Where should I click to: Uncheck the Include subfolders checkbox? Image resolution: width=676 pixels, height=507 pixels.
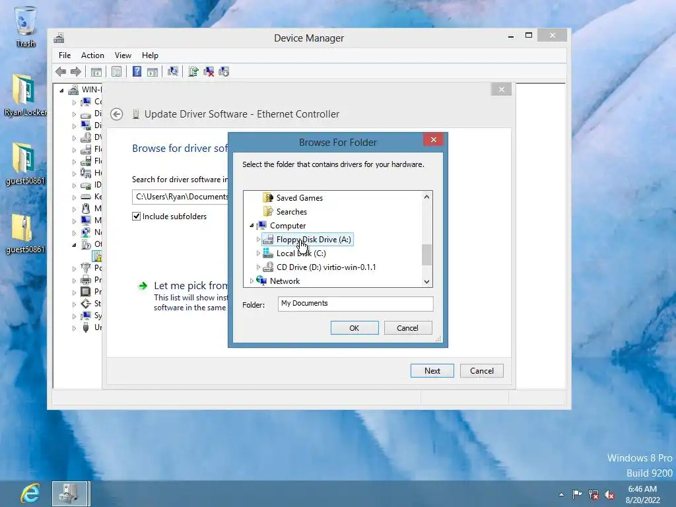point(136,217)
